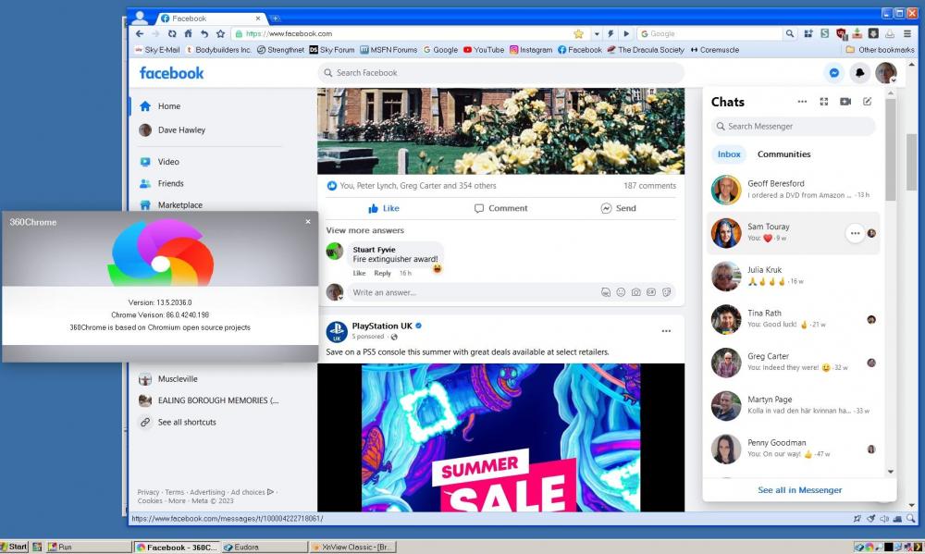Expand Chats to full Messenger view

[x=823, y=102]
